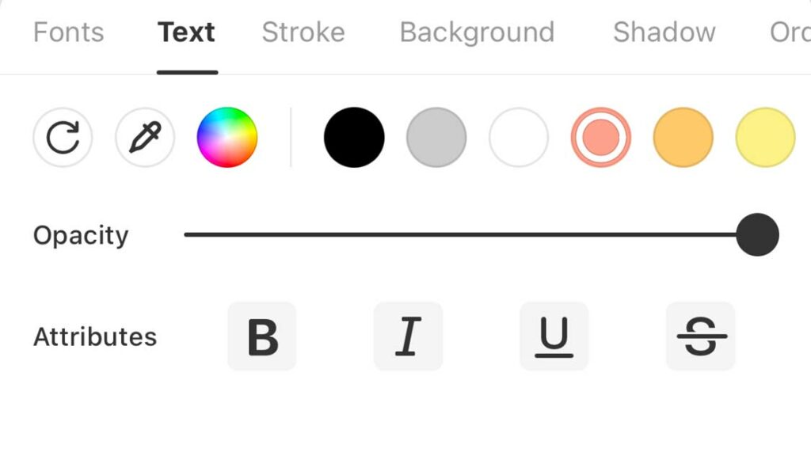Toggle Italic text attribute
The height and width of the screenshot is (456, 811).
408,336
